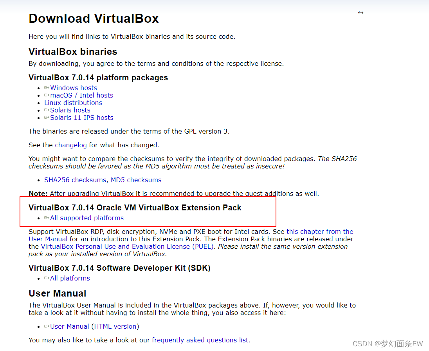Click the VirtualBox 7.0.14 Software Developer Kit (SDK) heading
This screenshot has height=351, width=429.
coord(119,268)
